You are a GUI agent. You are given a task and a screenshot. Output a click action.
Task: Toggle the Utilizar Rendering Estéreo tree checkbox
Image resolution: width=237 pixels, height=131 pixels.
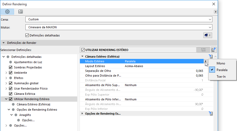(11, 99)
